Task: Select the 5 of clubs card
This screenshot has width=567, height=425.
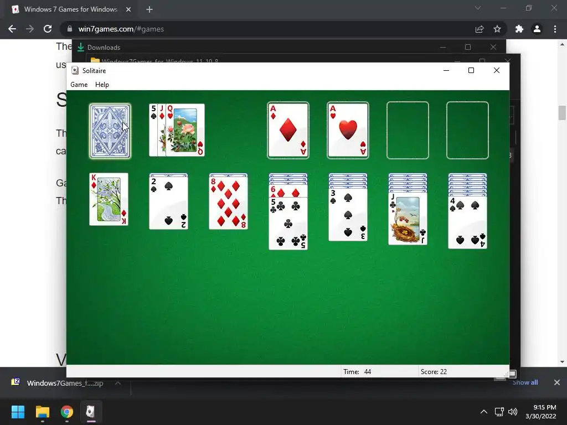Action: click(288, 224)
